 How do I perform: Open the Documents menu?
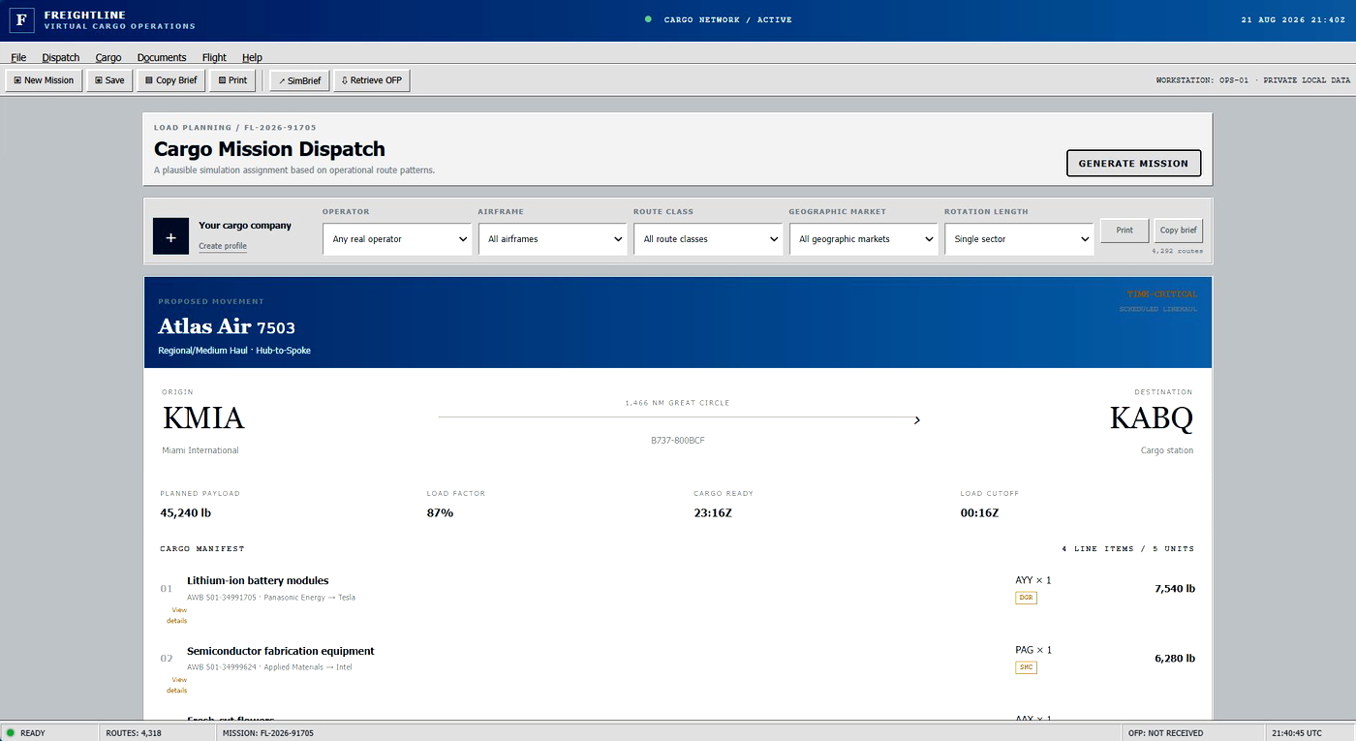162,57
